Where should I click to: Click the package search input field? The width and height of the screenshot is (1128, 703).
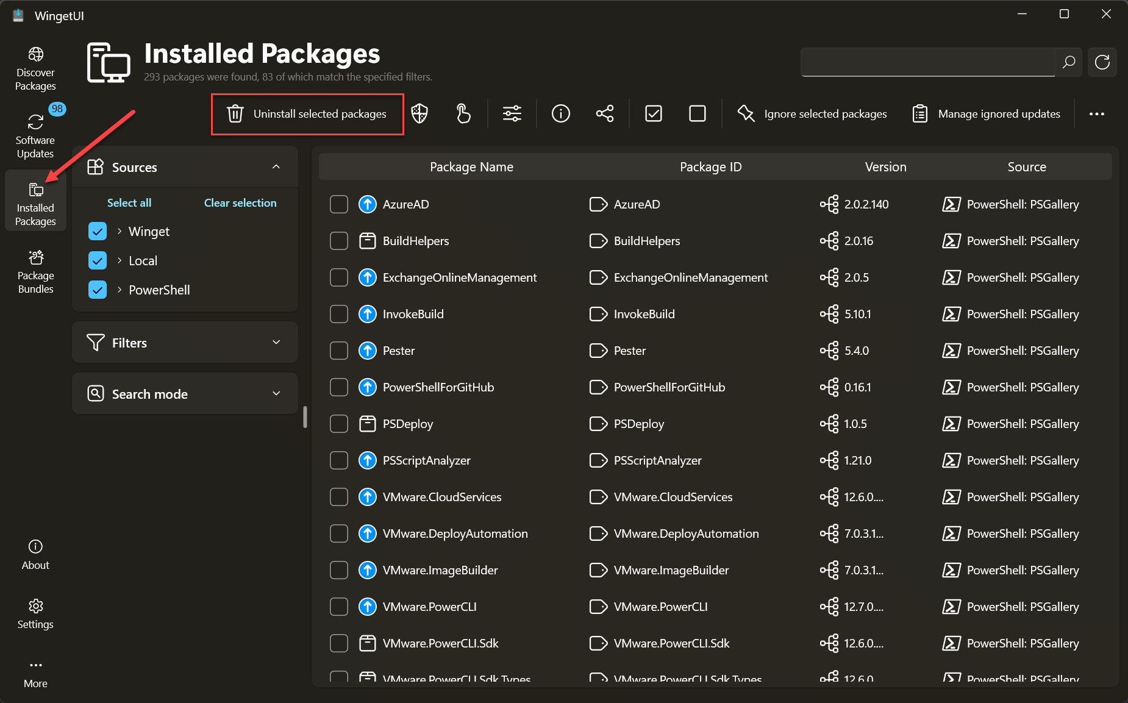(927, 62)
